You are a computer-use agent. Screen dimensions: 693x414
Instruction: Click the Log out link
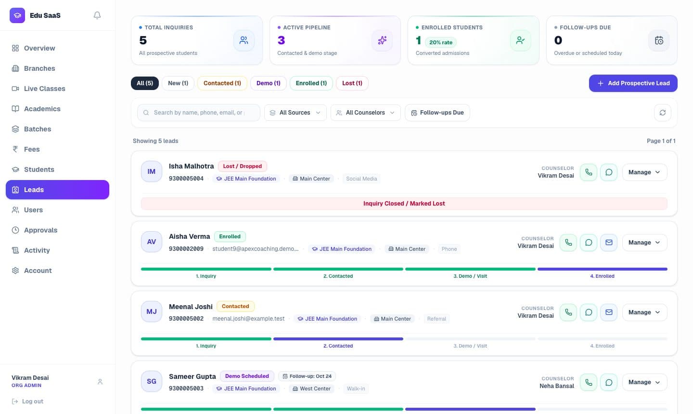(x=27, y=401)
